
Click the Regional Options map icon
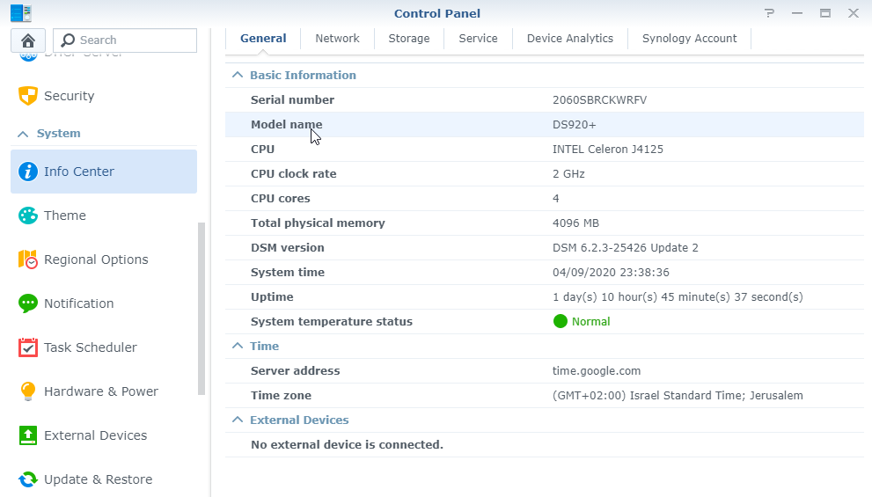coord(28,259)
